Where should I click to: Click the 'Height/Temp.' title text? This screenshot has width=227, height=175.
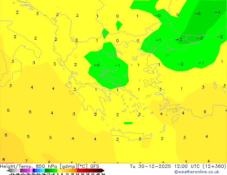[17, 166]
